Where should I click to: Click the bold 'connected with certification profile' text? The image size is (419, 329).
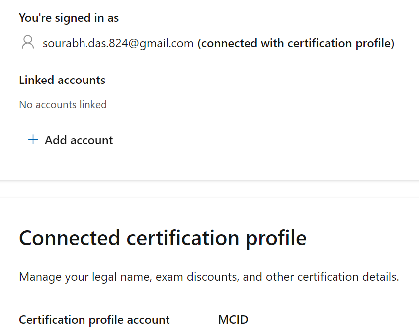click(x=296, y=43)
